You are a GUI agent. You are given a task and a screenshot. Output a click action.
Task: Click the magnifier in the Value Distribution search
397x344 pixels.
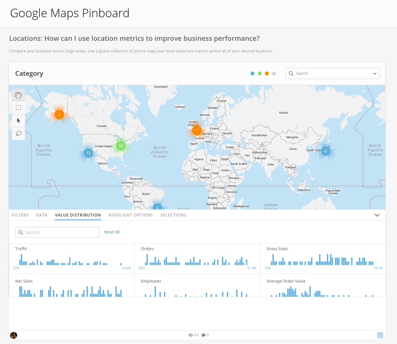(20, 232)
